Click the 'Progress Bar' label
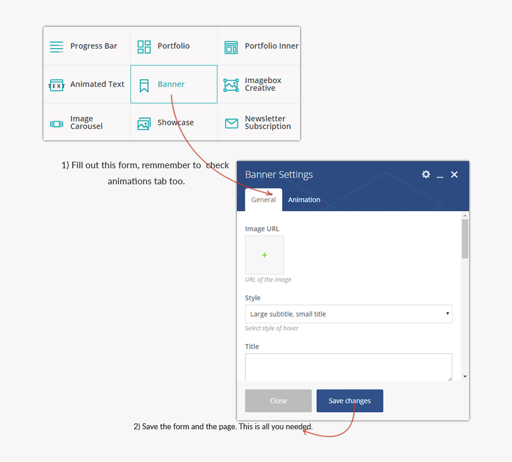 coord(93,46)
